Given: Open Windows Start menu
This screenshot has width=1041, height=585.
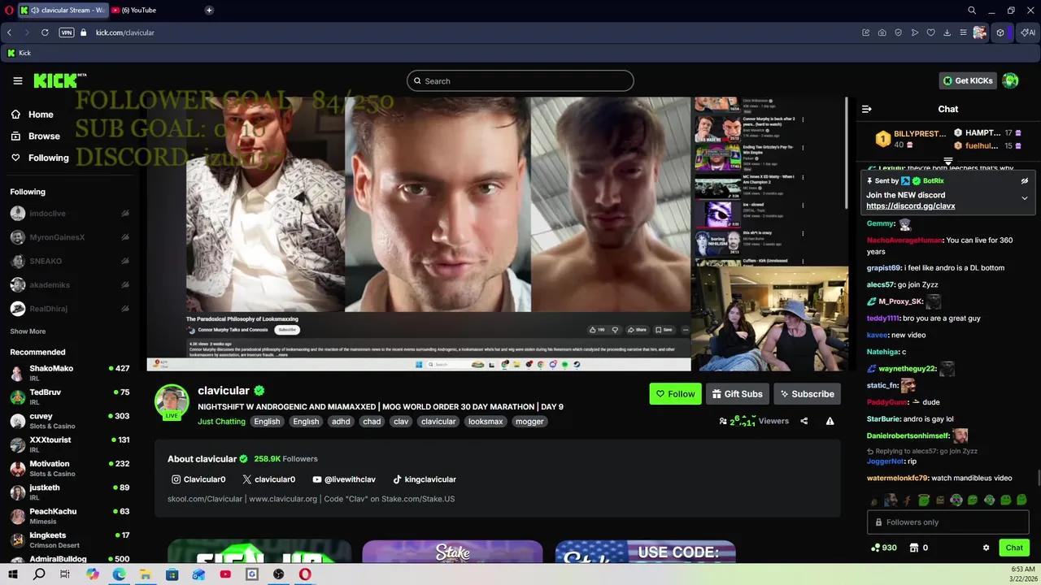Looking at the screenshot, I should coord(12,574).
